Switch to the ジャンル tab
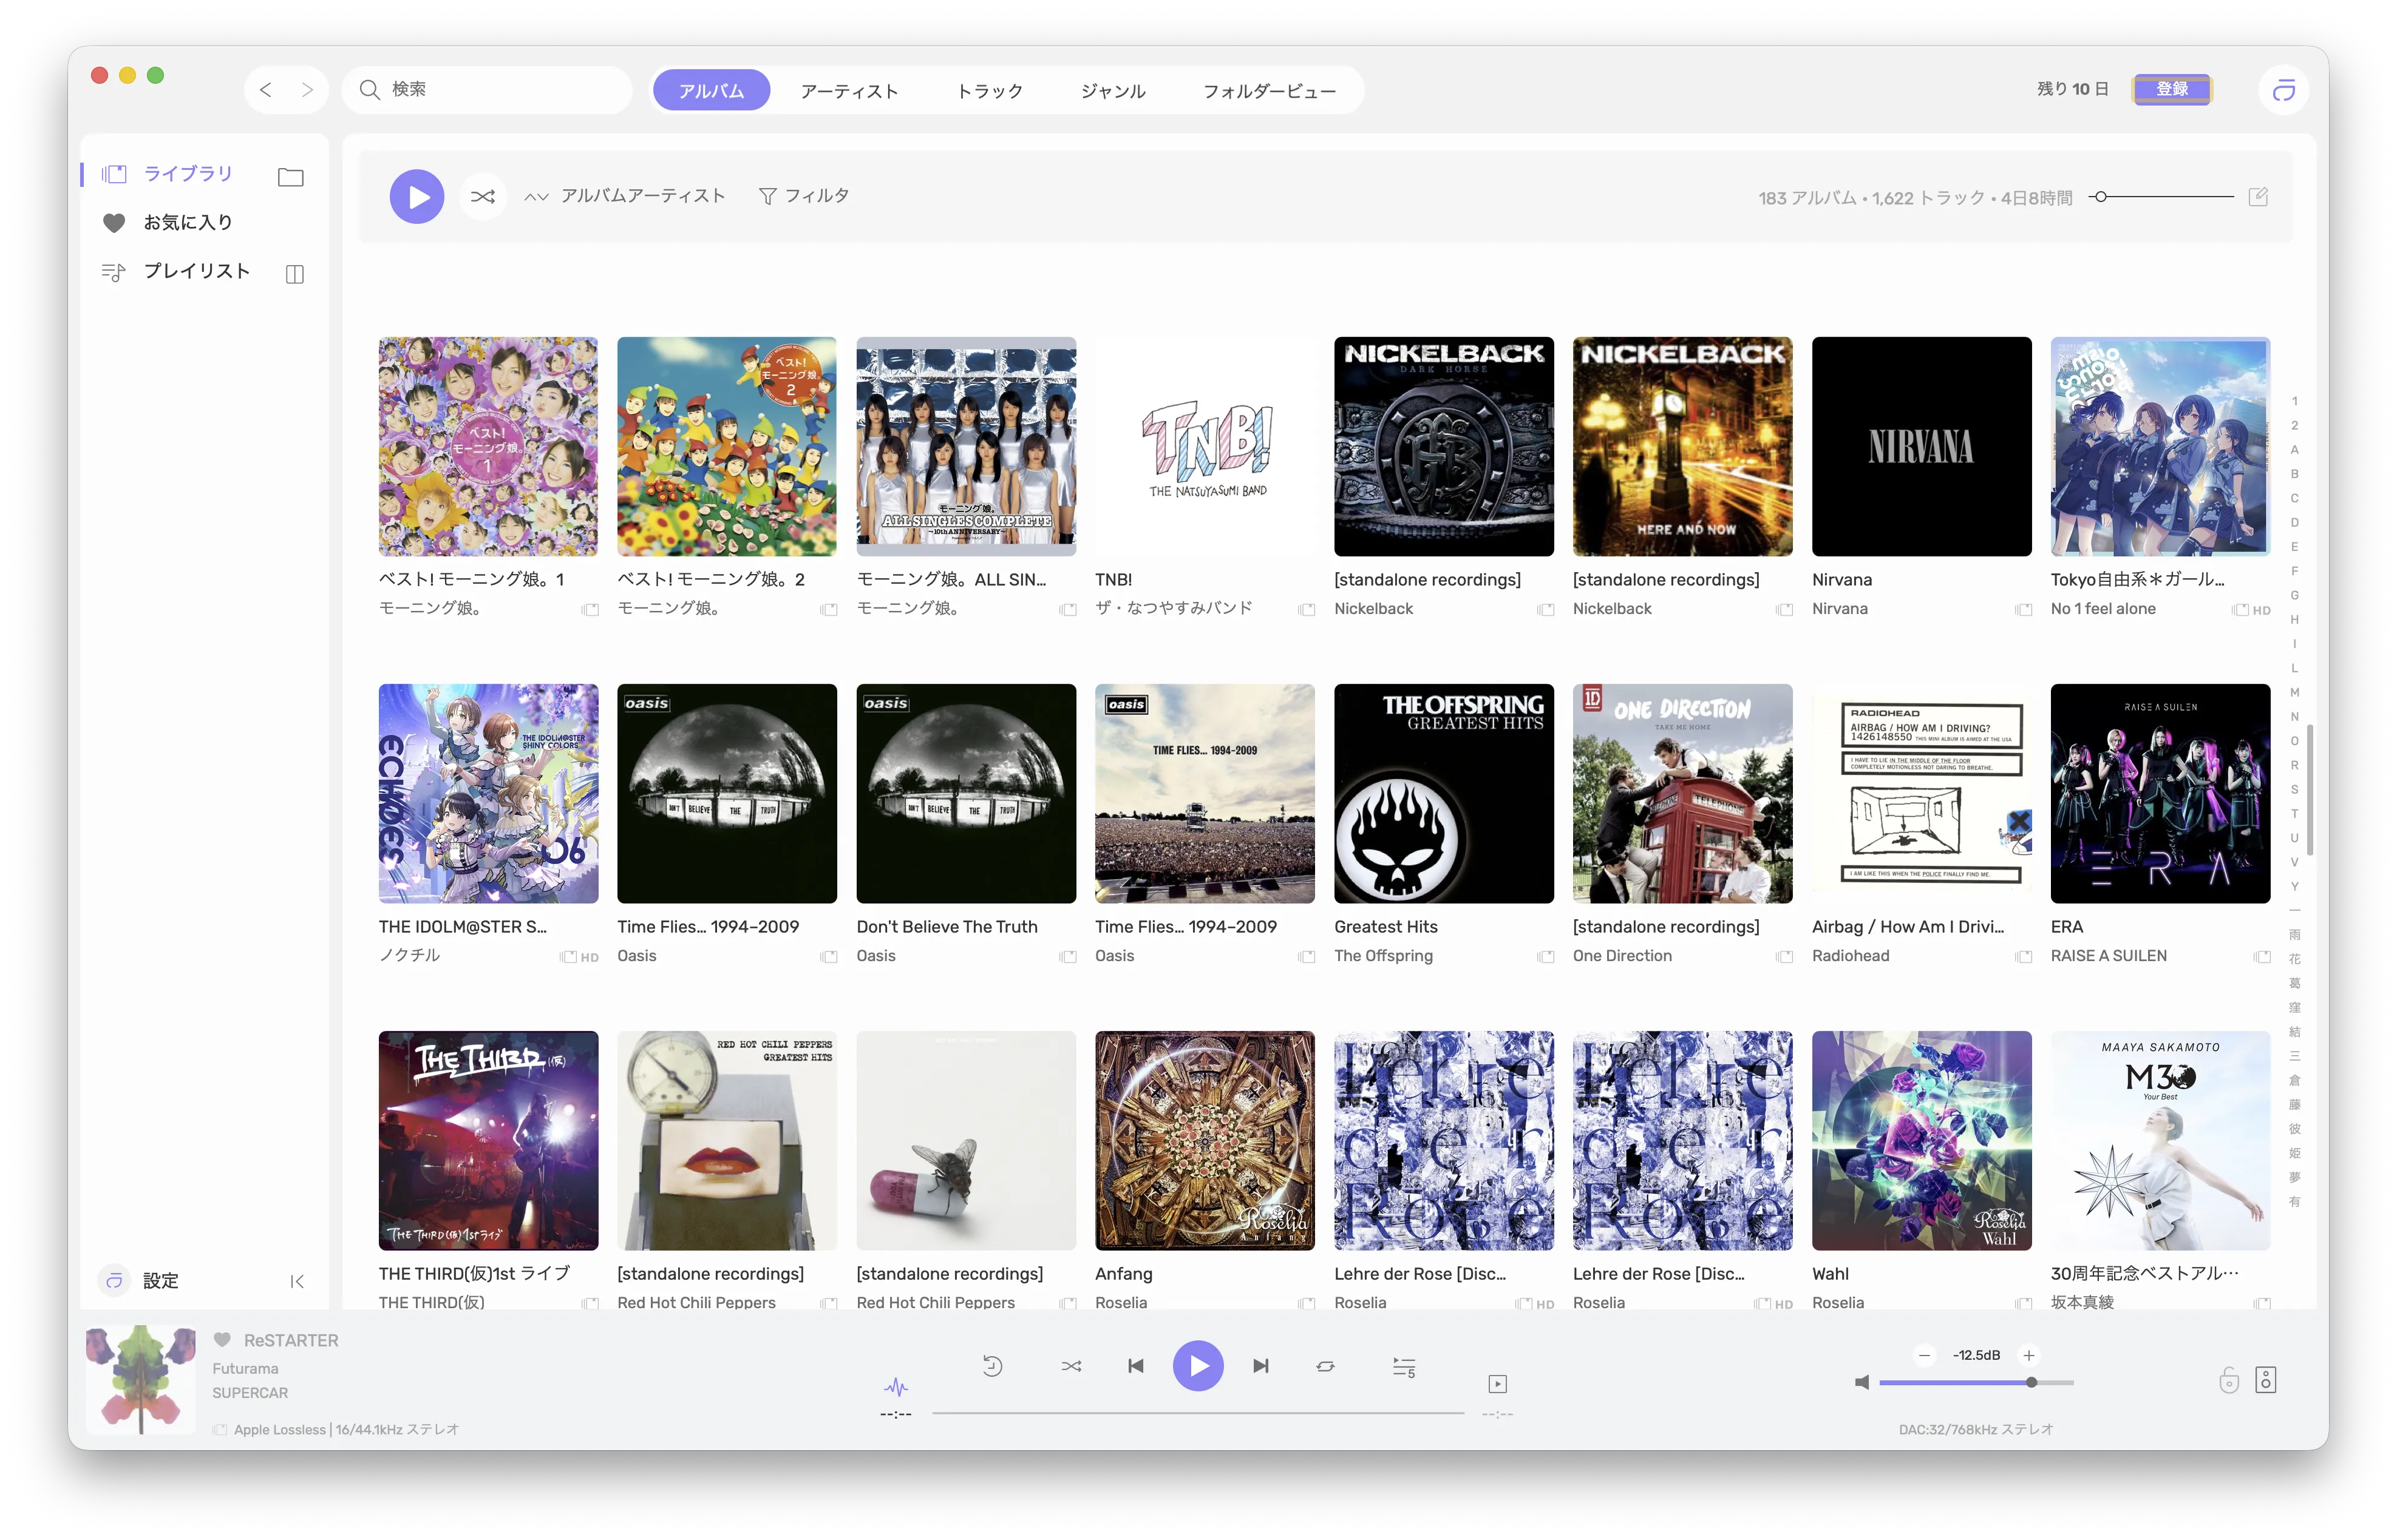Image resolution: width=2397 pixels, height=1540 pixels. [x=1112, y=91]
